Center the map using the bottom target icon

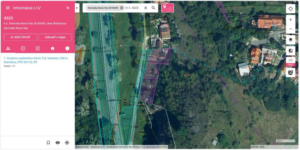click(67, 142)
